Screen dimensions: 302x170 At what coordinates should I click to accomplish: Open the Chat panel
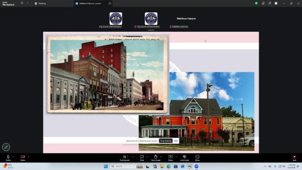point(142,158)
